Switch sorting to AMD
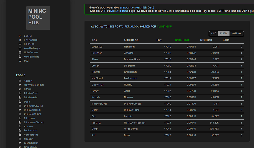 [214, 34]
